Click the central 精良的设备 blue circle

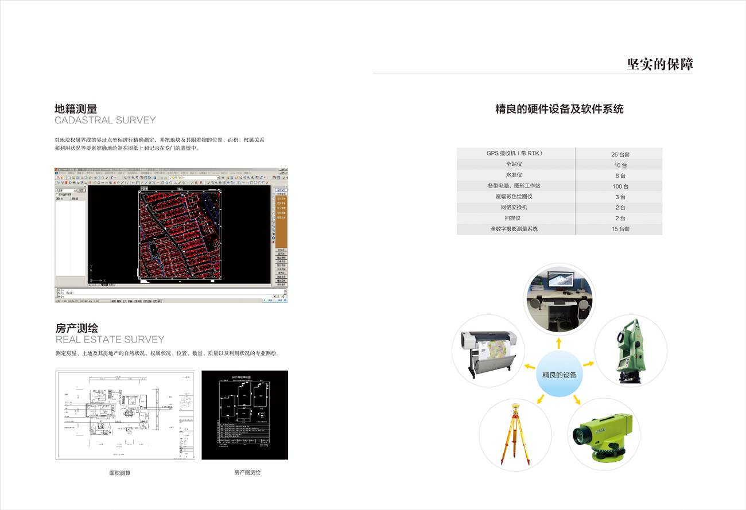pyautogui.click(x=559, y=375)
